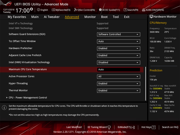This screenshot has width=180, height=135.
Task: Click Software Guard Extensions (SGX) label
Action: [27, 34]
